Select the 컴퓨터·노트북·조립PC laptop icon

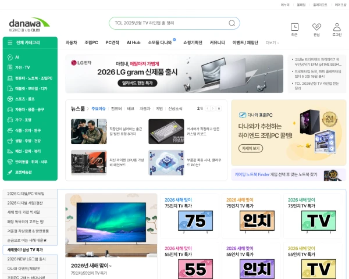pyautogui.click(x=10, y=78)
